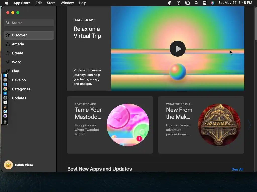Open the Arcade section
The height and width of the screenshot is (192, 257).
[29, 44]
